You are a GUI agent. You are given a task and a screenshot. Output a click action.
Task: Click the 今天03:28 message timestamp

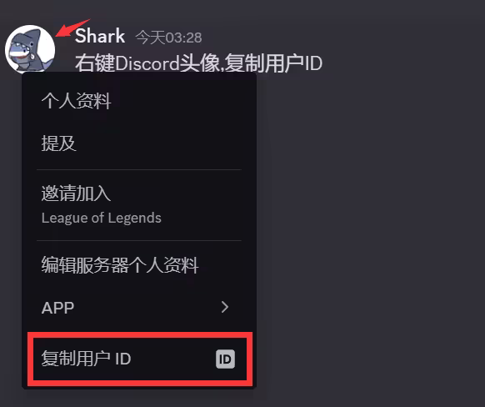click(x=168, y=38)
